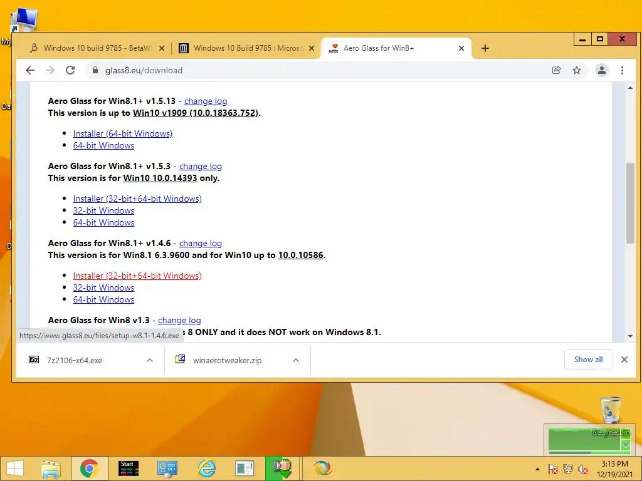This screenshot has height=481, width=642.
Task: Close the Aero Glass for Win8+ tab
Action: pos(461,48)
